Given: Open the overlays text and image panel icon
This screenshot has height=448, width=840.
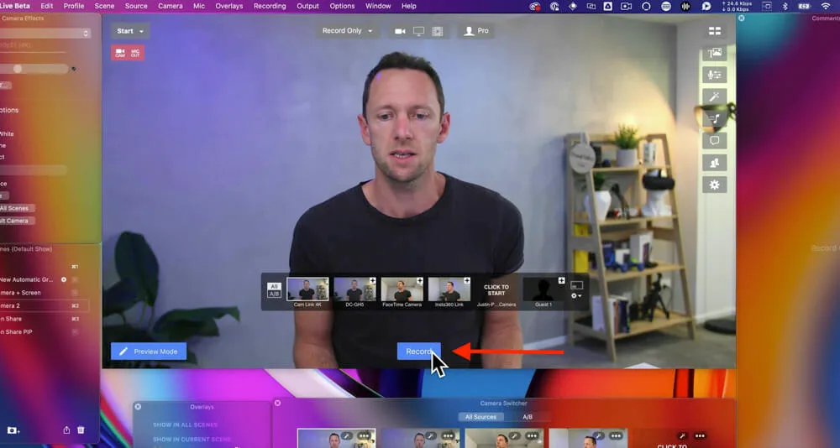Looking at the screenshot, I should point(715,54).
